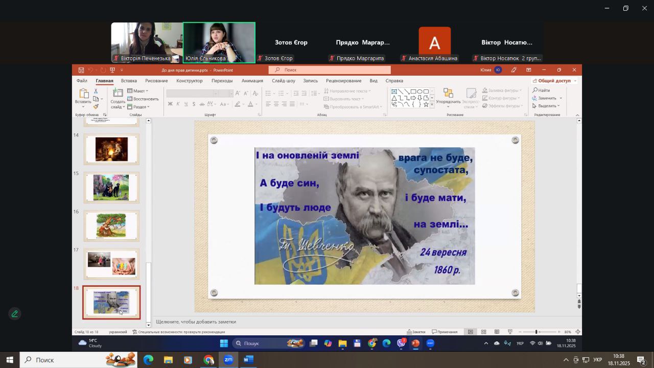Viewport: 654px width, 368px height.
Task: Select the rectangle shape in shapes gallery
Action: (x=413, y=91)
